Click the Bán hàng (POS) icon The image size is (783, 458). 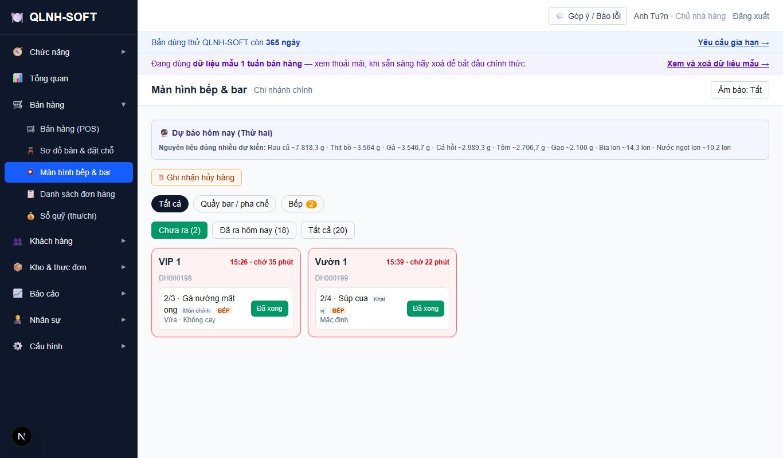[x=30, y=129]
